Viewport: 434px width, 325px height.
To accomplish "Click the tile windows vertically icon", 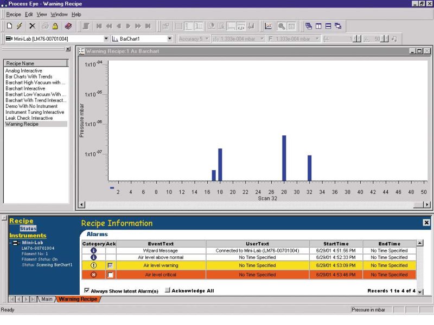I will coord(318,24).
